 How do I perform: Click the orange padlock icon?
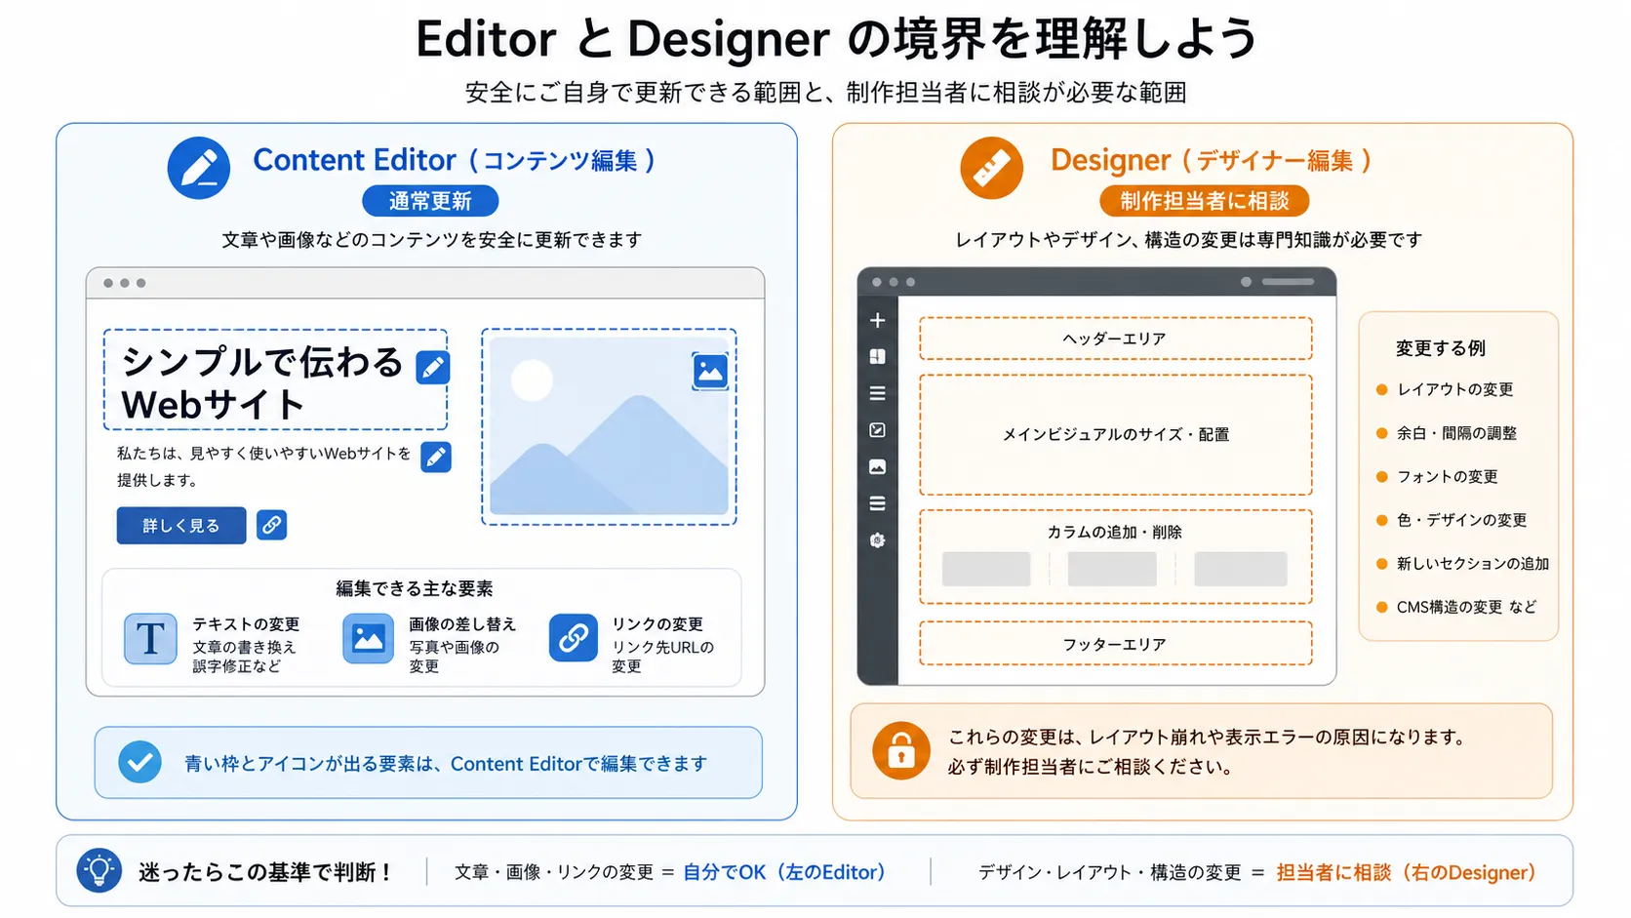901,751
